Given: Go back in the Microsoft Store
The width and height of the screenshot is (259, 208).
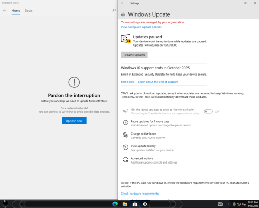Looking at the screenshot, I should coord(5,11).
